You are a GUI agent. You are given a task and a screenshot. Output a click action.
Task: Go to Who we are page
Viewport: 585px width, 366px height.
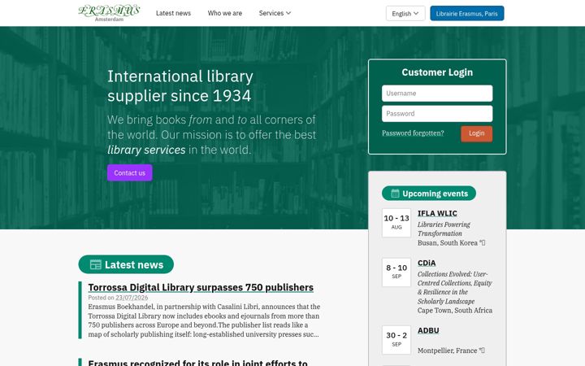coord(224,13)
